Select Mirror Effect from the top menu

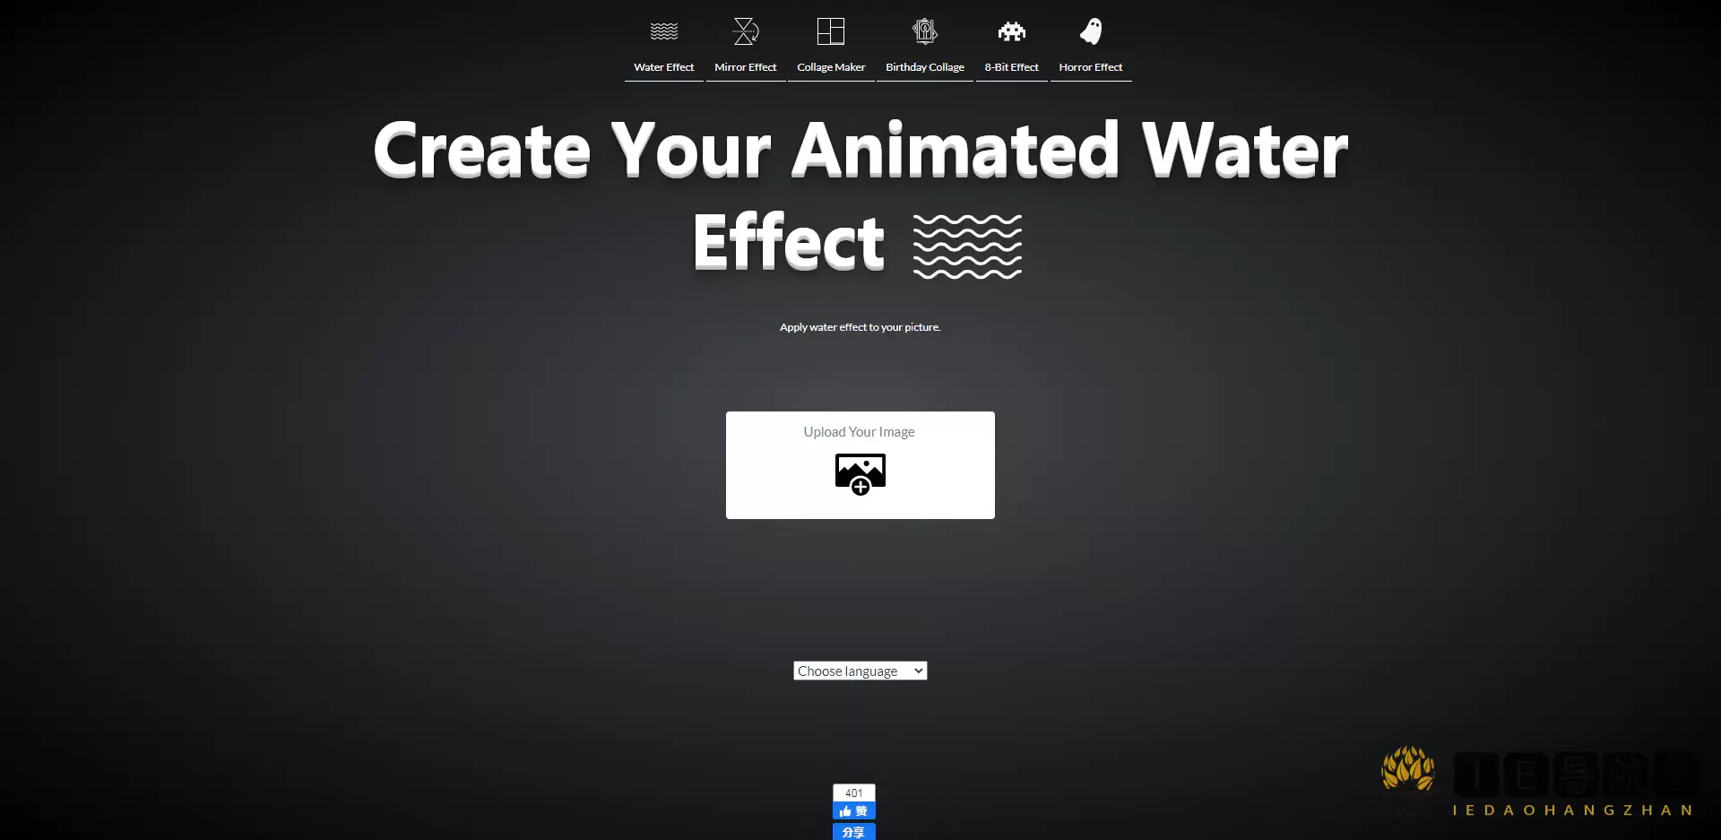(745, 66)
